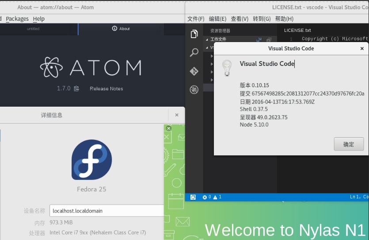Collapse the vscode folder section in Explorer

207,48
